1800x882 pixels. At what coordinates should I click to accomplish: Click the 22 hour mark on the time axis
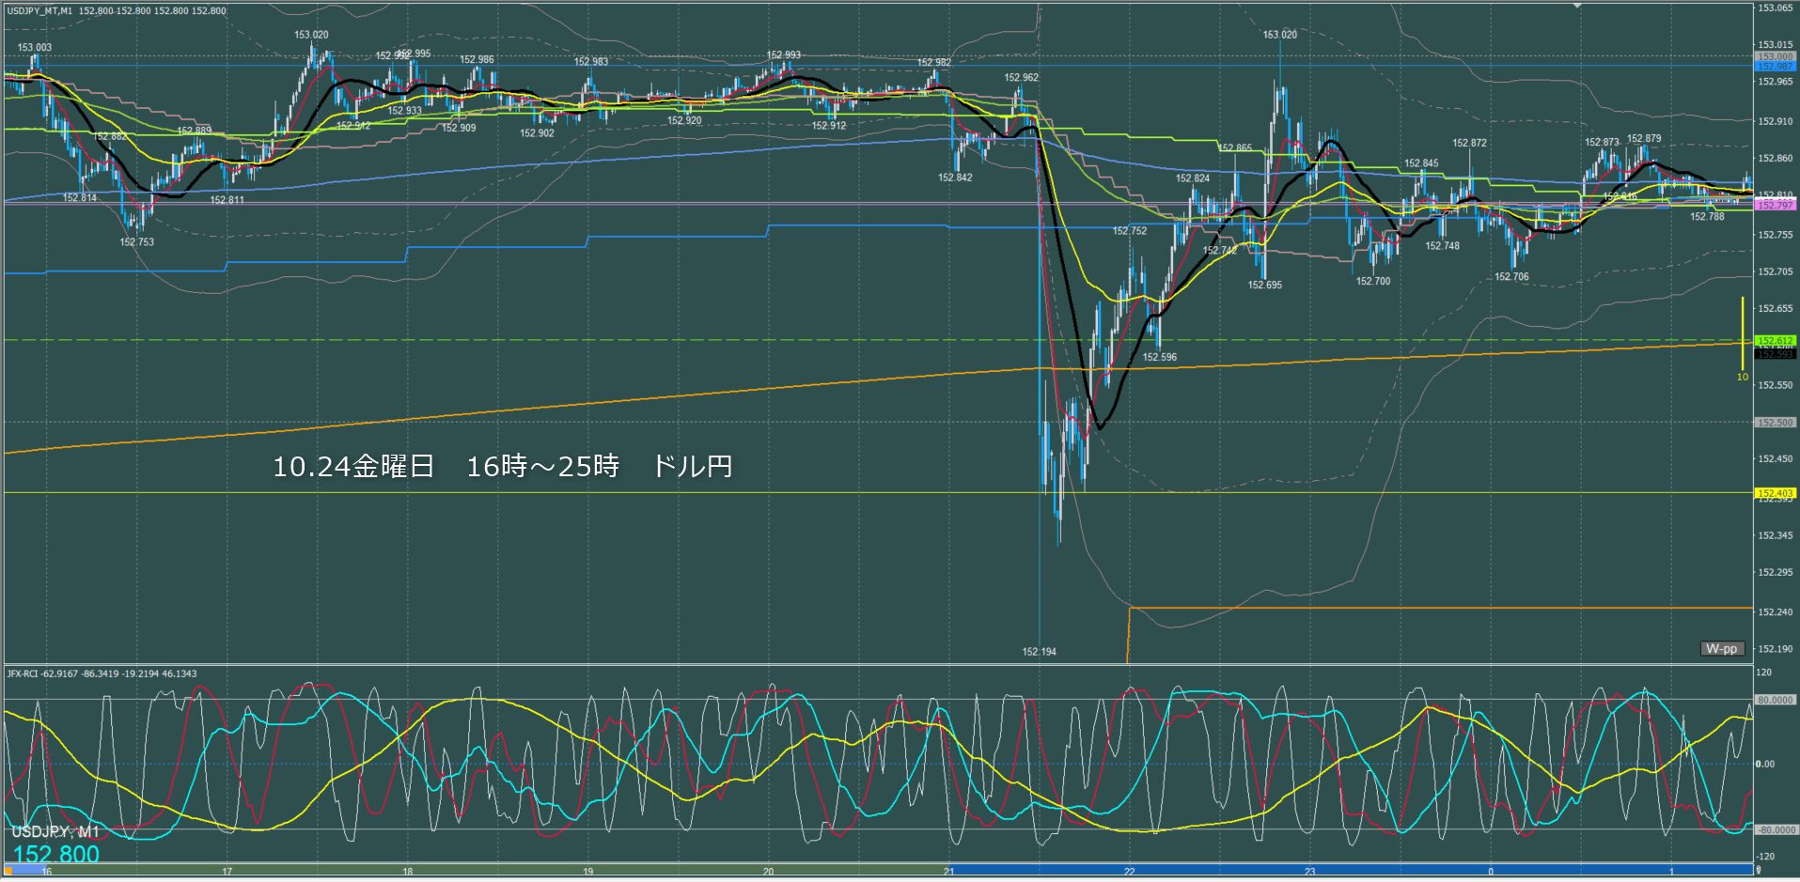1129,872
